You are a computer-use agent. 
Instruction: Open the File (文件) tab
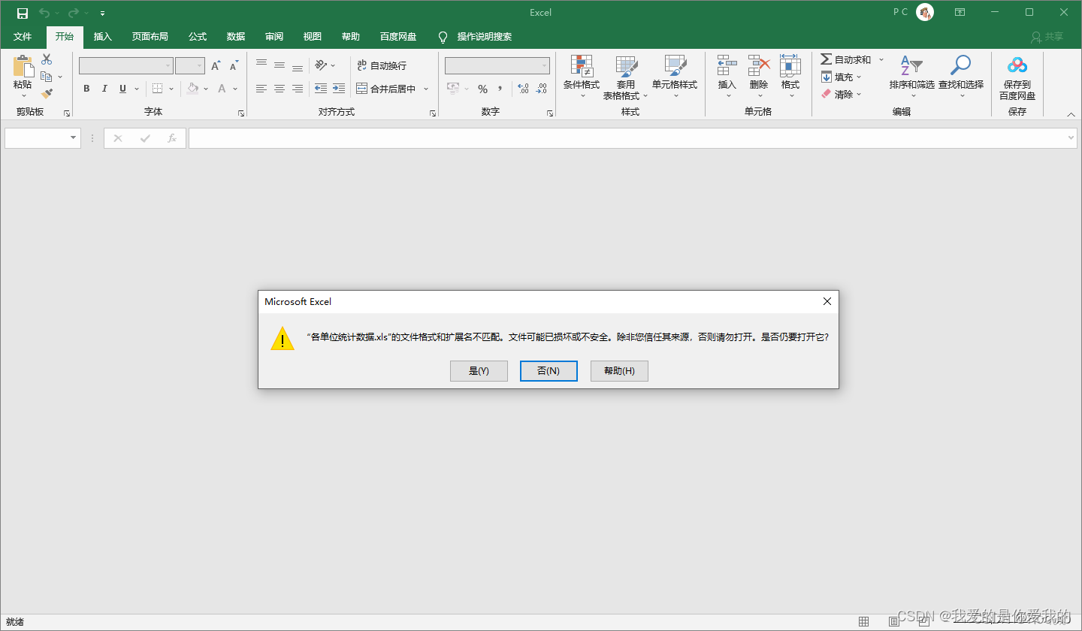[x=23, y=37]
